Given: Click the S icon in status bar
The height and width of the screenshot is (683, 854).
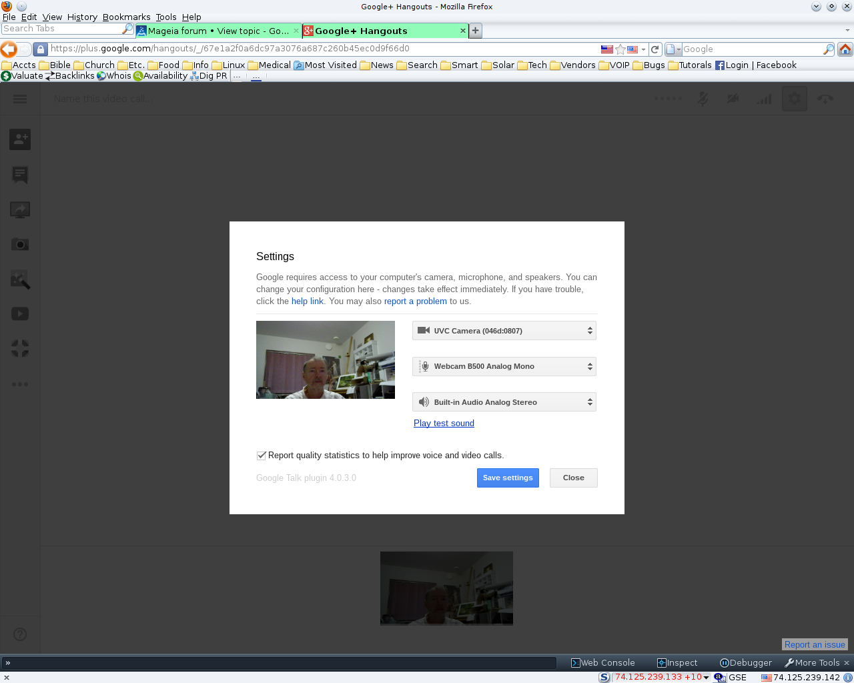Looking at the screenshot, I should tap(604, 677).
